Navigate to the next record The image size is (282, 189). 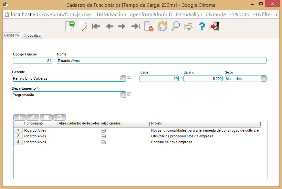click(122, 26)
